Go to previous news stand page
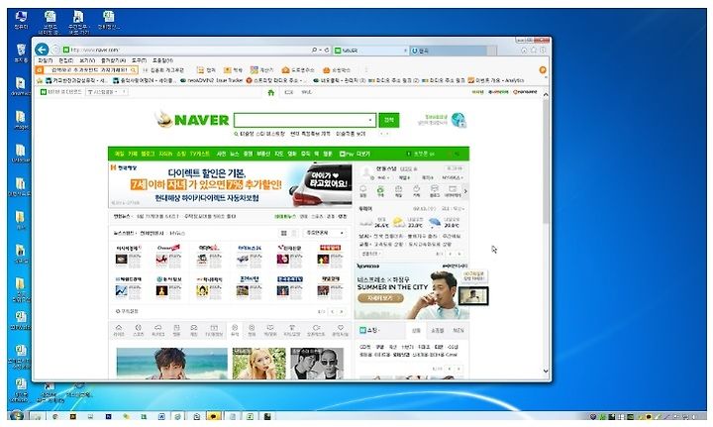The width and height of the screenshot is (713, 427). (333, 311)
